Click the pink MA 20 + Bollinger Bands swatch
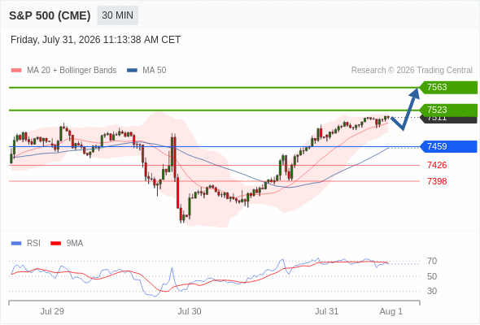Viewport: 480px width, 325px height. pos(16,71)
